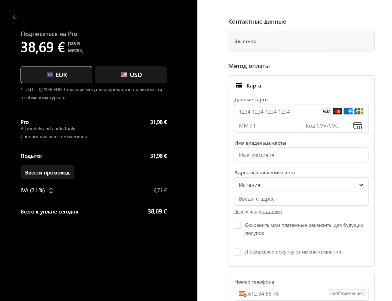392x301 pixels.
Task: Open the Ввести адрес вручную link
Action: [258, 212]
